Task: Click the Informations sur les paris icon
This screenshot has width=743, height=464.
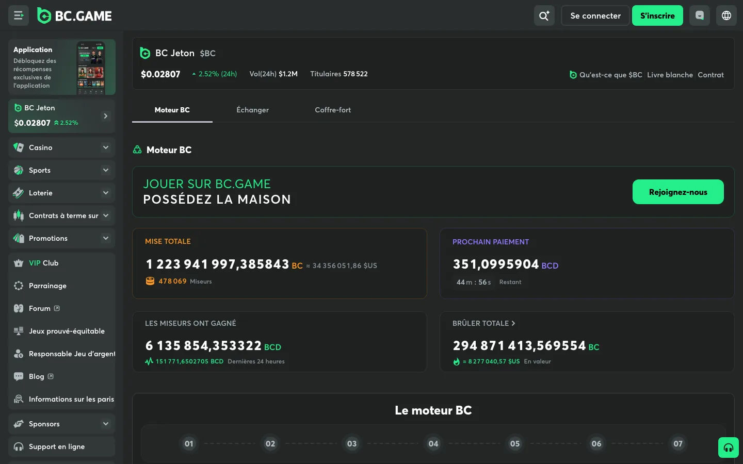Action: point(19,399)
